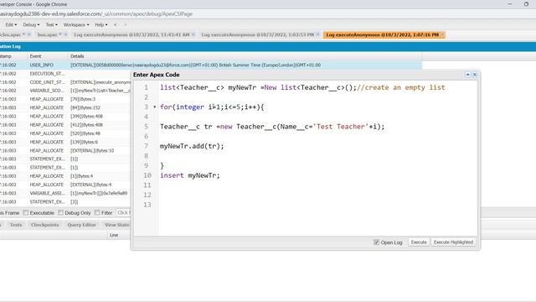Click the Event column header
Image resolution: width=536 pixels, height=302 pixels.
tap(35, 56)
